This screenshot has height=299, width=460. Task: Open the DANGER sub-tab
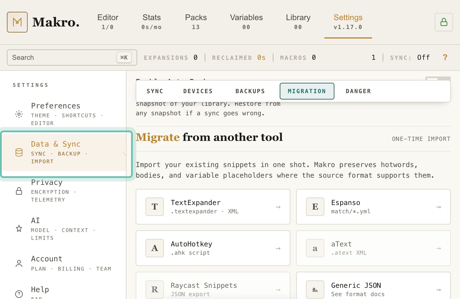pyautogui.click(x=359, y=91)
